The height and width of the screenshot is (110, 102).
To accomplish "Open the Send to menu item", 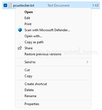I will (x=53, y=62).
